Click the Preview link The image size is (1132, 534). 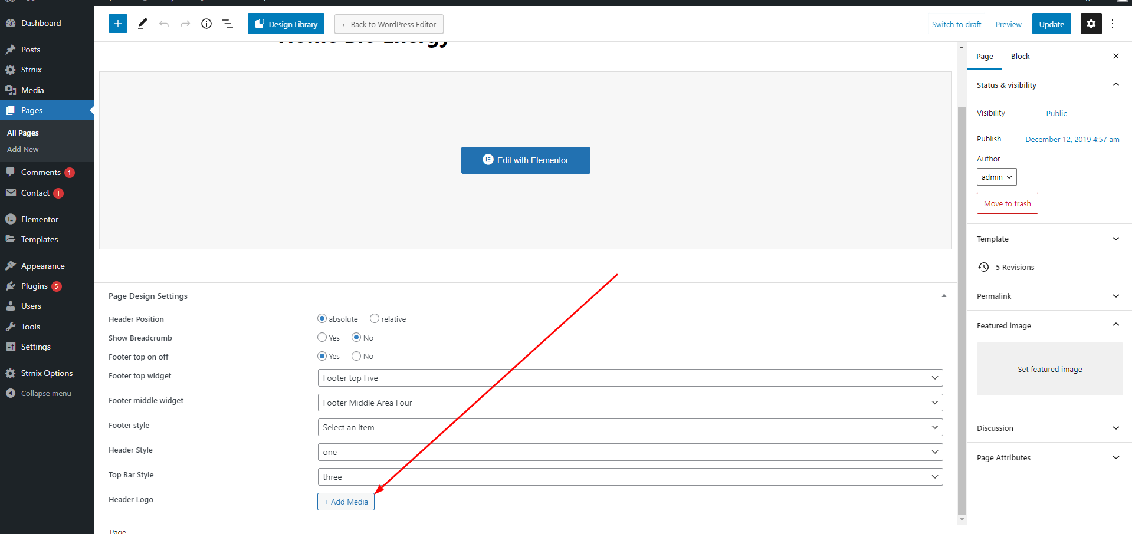1009,24
